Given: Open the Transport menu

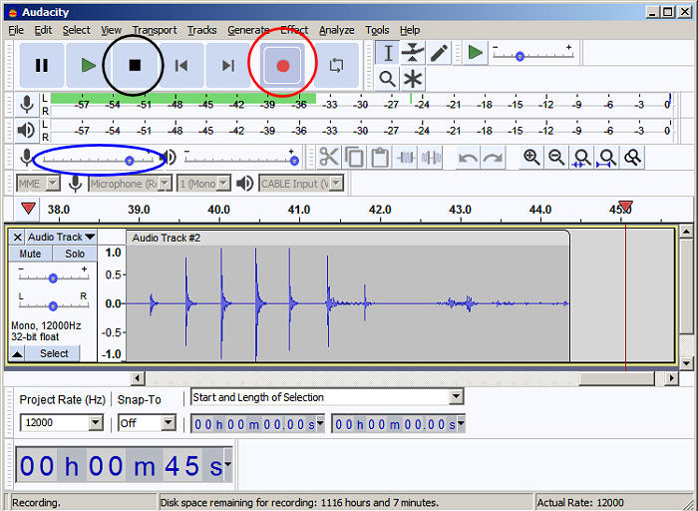Looking at the screenshot, I should tap(155, 30).
